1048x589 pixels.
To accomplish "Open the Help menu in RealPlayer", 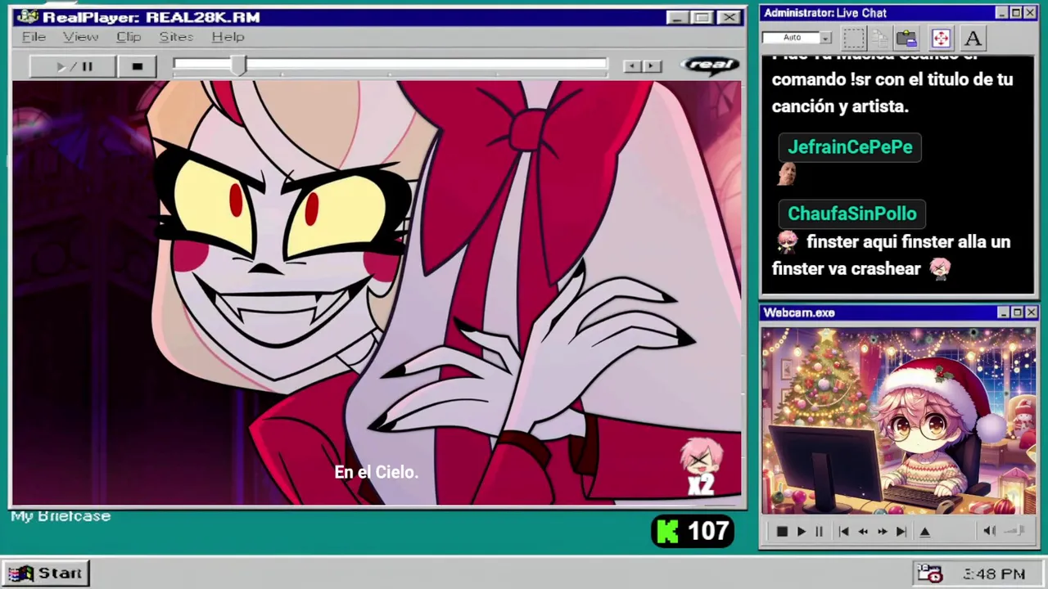I will pyautogui.click(x=228, y=37).
